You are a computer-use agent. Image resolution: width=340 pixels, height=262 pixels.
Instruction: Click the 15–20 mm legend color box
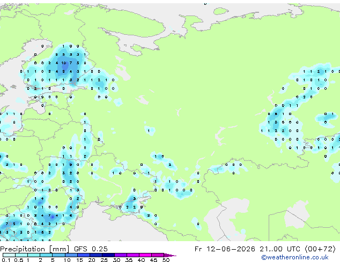point(83,255)
